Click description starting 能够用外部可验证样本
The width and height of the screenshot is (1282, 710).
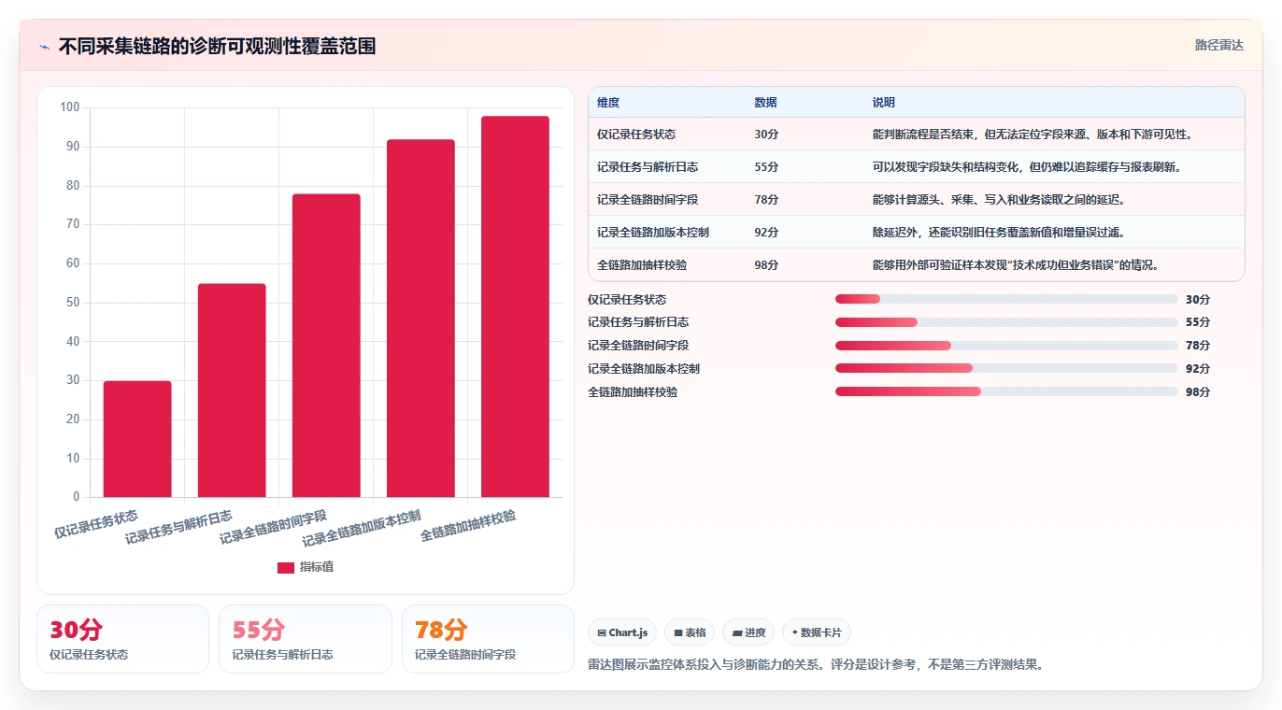[x=1016, y=265]
